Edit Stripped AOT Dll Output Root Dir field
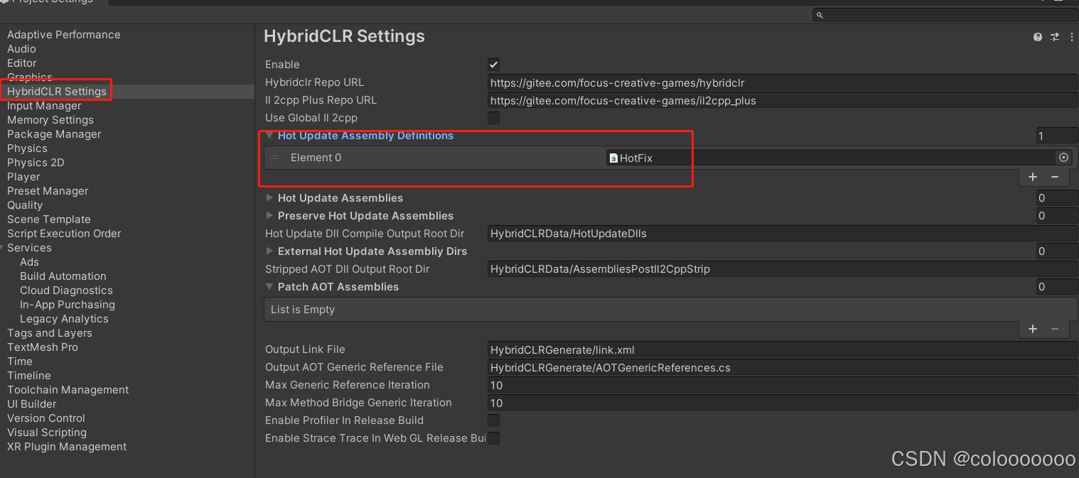 (783, 269)
